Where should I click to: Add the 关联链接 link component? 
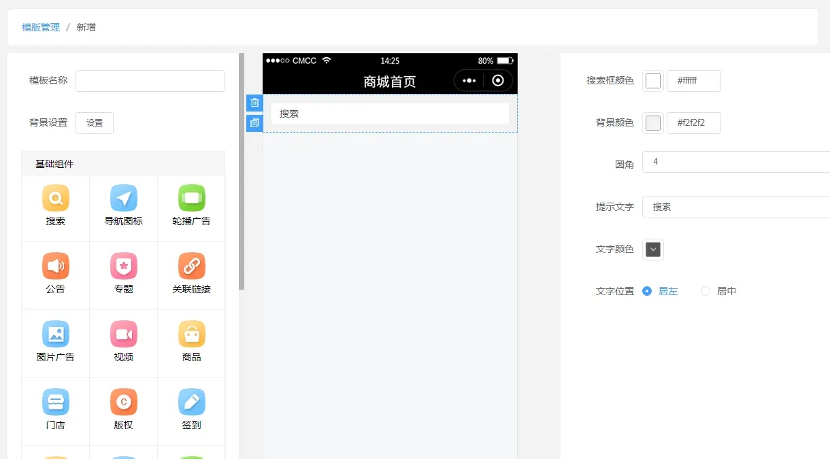pos(192,275)
